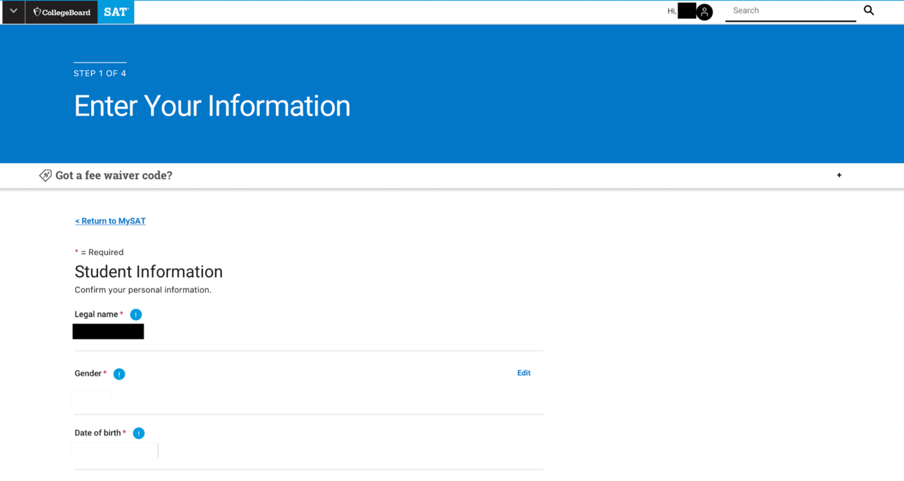Expand the fee waiver section with plus
The image size is (904, 481).
click(x=839, y=175)
